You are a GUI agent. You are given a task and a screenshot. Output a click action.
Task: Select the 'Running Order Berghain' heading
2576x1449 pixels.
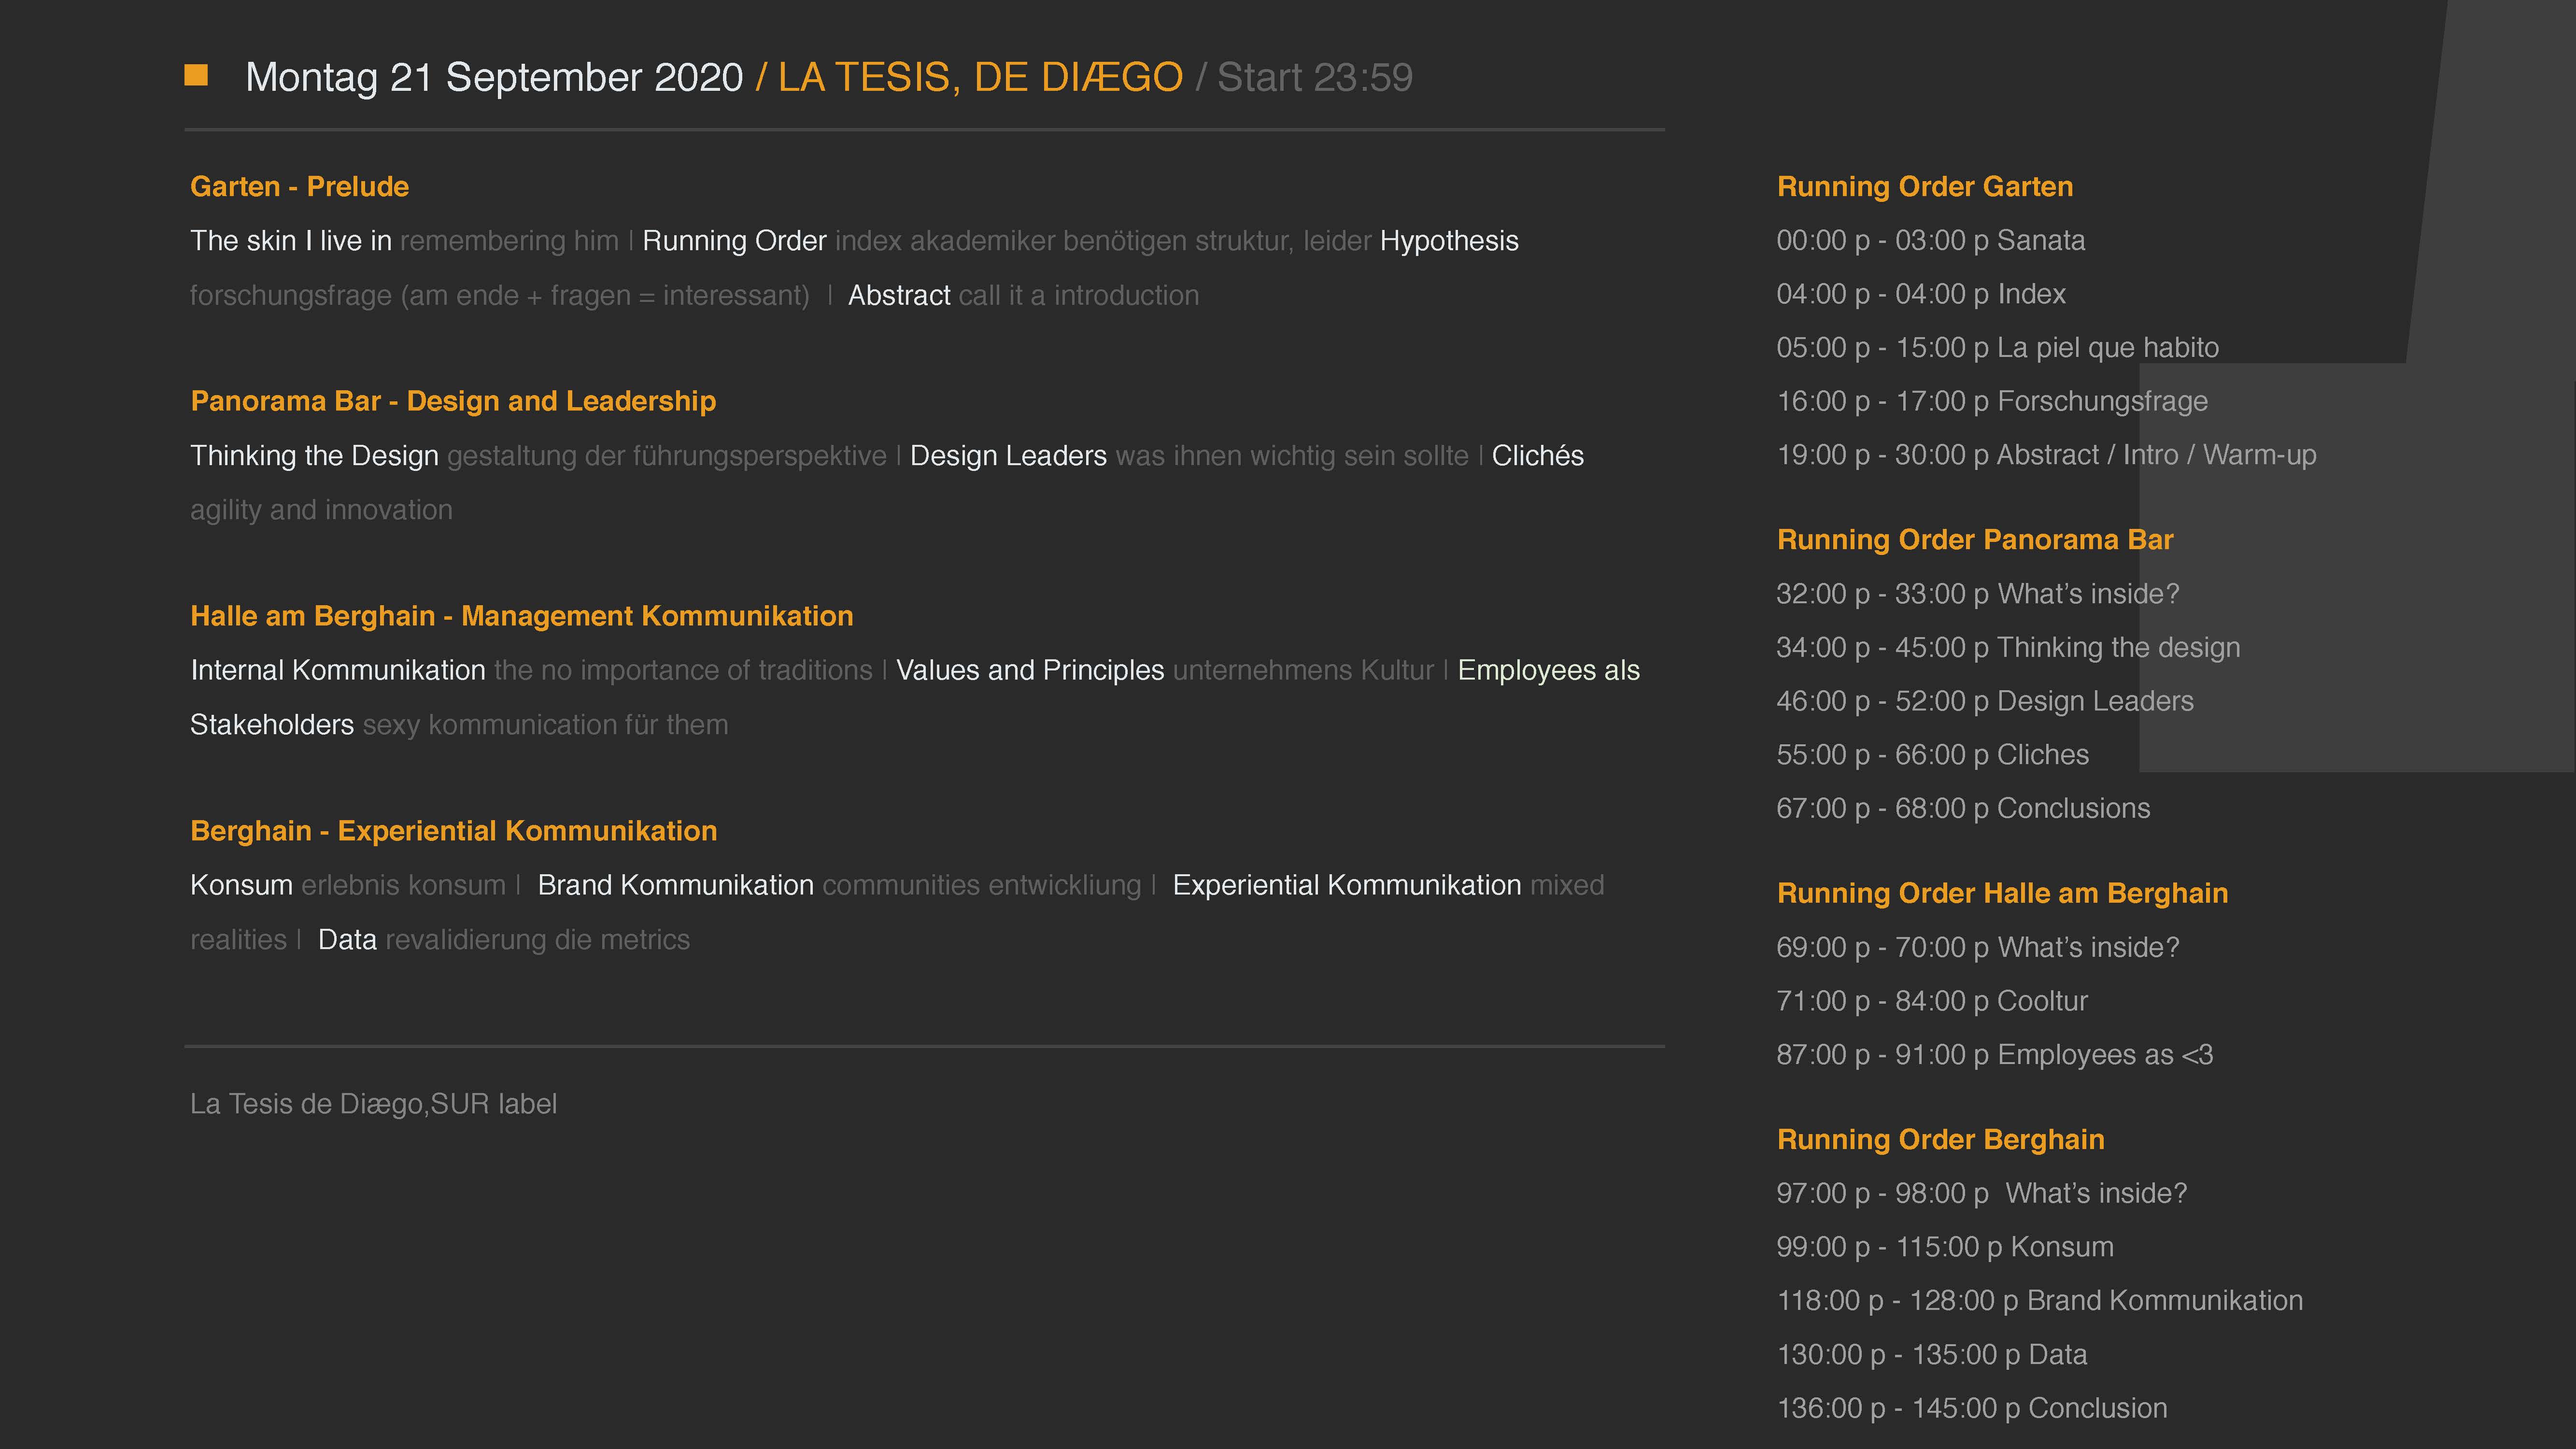1941,1140
